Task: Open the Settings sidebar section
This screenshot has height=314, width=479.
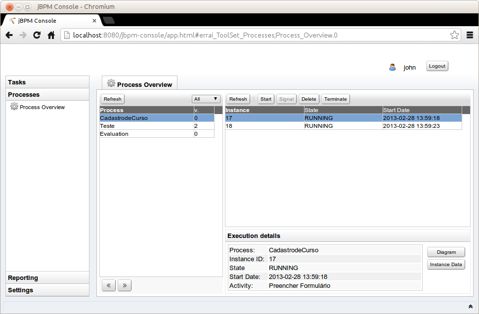Action: pos(47,290)
